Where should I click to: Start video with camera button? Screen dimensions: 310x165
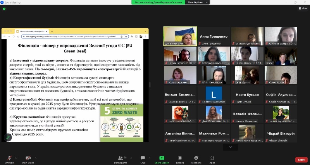pyautogui.click(x=28, y=159)
